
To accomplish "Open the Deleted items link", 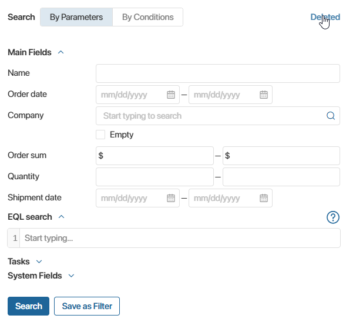I will coord(325,17).
